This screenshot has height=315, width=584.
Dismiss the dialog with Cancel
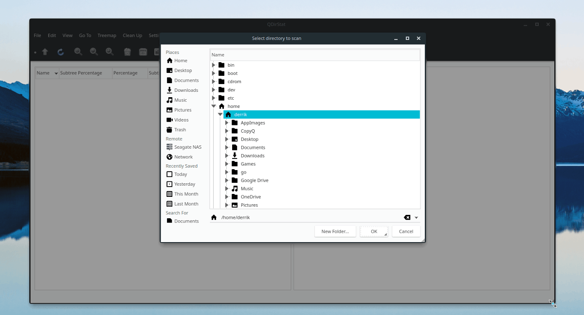pos(406,231)
